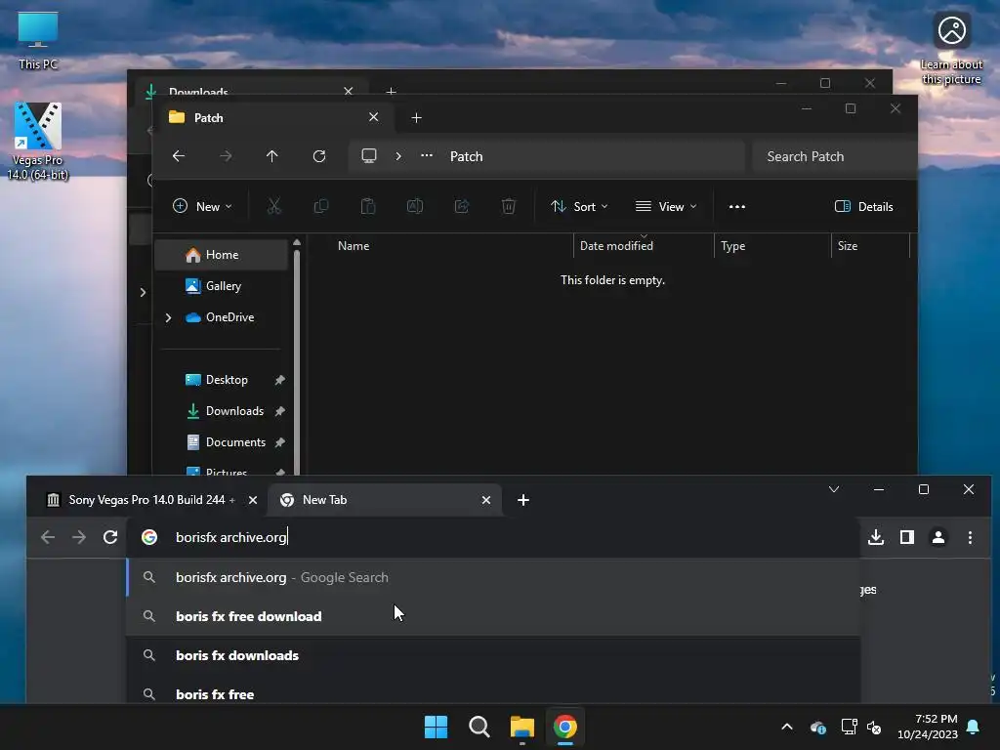The width and height of the screenshot is (1000, 750).
Task: Select the Patch Explorer tab
Action: [x=274, y=118]
